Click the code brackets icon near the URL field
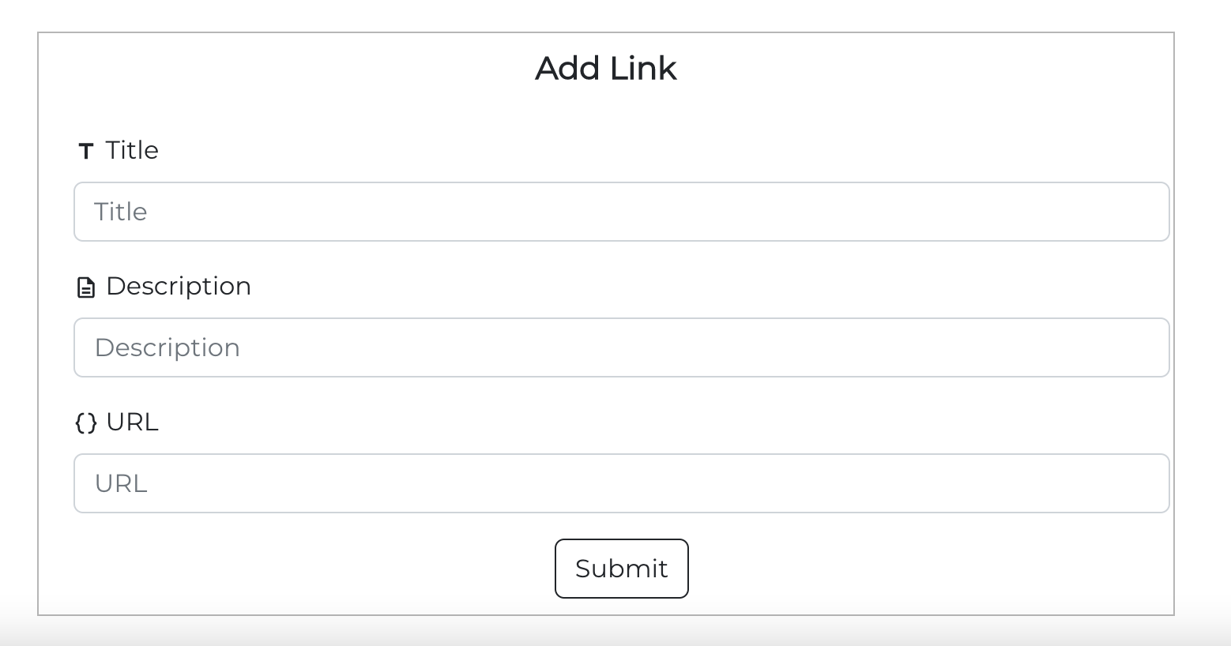 [86, 423]
